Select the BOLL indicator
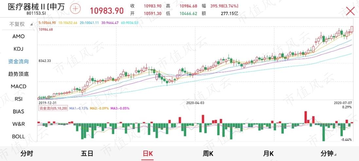Image resolution: width=359 pixels, height=161 pixels. [x=19, y=137]
